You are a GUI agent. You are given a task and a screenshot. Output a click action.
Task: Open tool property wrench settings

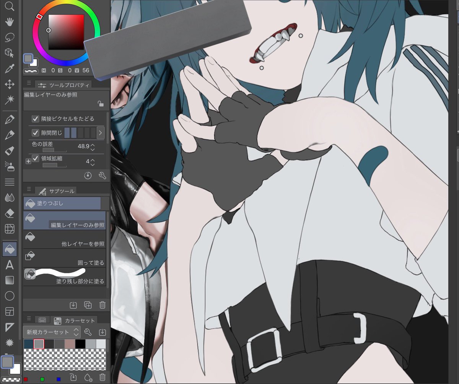pos(102,175)
